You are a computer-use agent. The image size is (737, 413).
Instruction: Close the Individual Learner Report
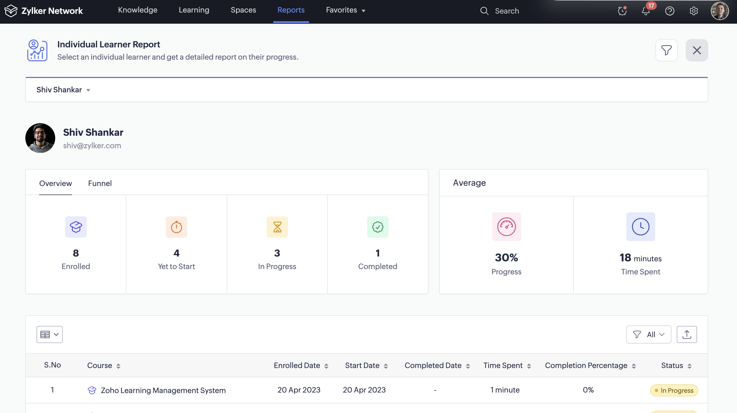click(697, 50)
